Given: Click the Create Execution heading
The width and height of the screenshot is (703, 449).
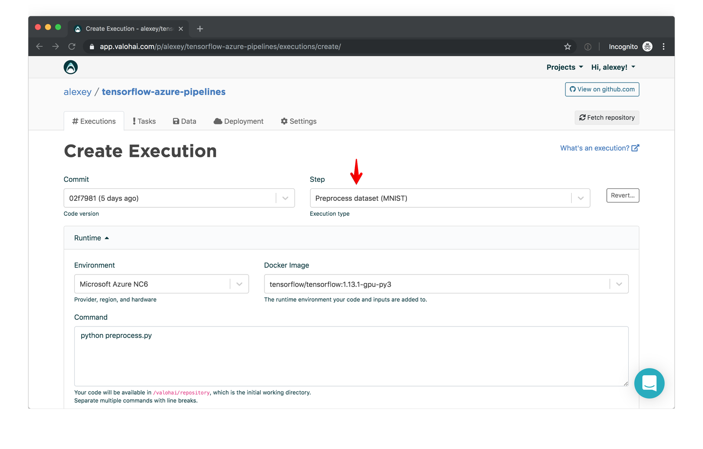Looking at the screenshot, I should click(140, 151).
